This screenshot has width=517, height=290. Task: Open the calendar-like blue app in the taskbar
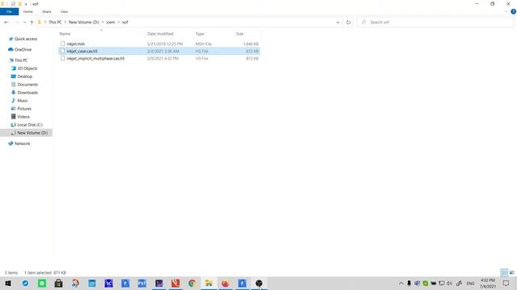click(92, 283)
